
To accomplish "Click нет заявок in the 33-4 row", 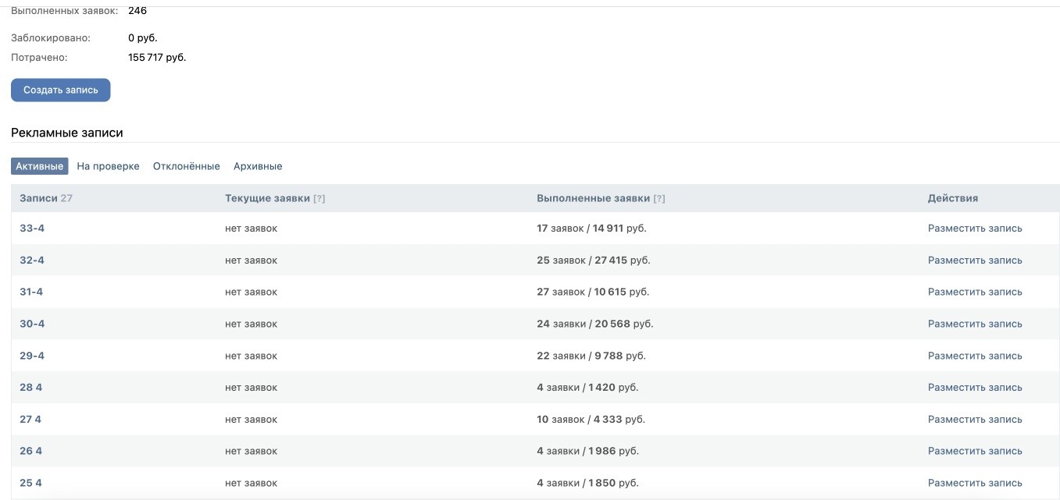I will click(x=251, y=229).
